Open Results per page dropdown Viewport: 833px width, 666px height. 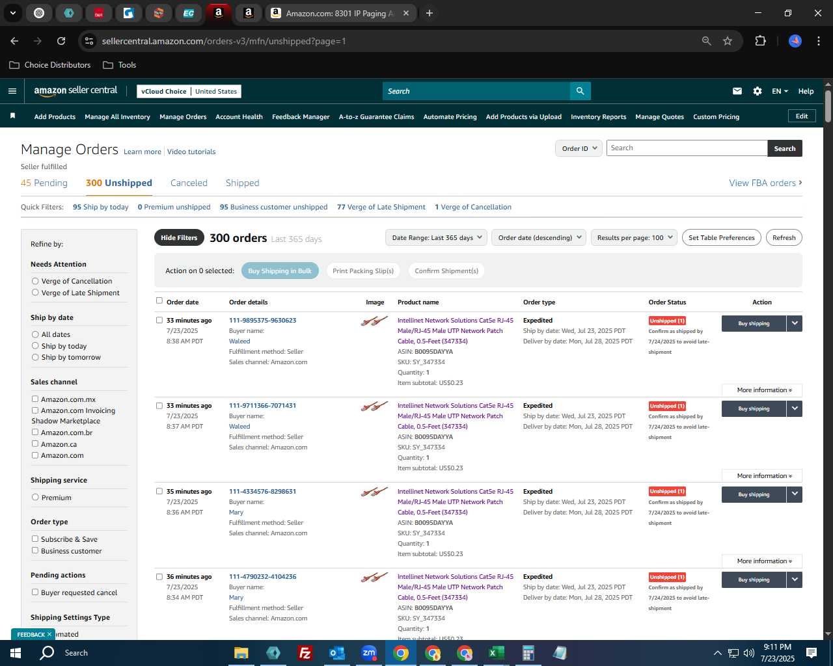click(x=634, y=237)
